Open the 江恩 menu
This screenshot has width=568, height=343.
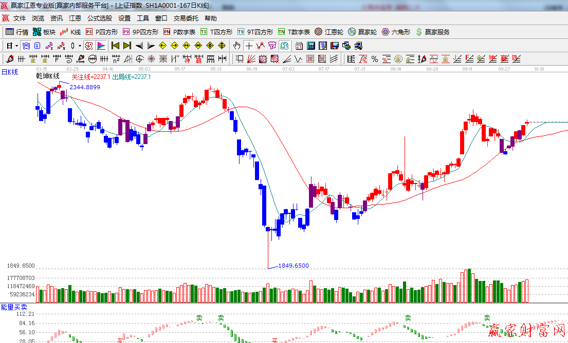pyautogui.click(x=75, y=18)
